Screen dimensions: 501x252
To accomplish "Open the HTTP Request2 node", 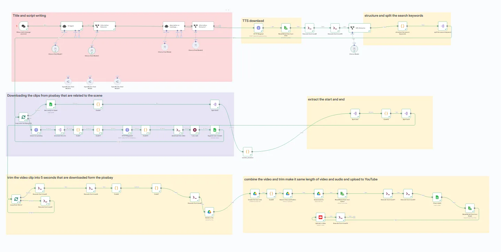I will coord(127,130).
